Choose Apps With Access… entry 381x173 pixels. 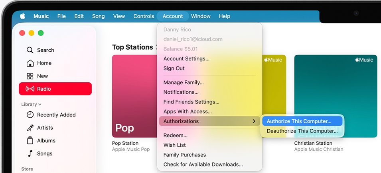pyautogui.click(x=209, y=112)
